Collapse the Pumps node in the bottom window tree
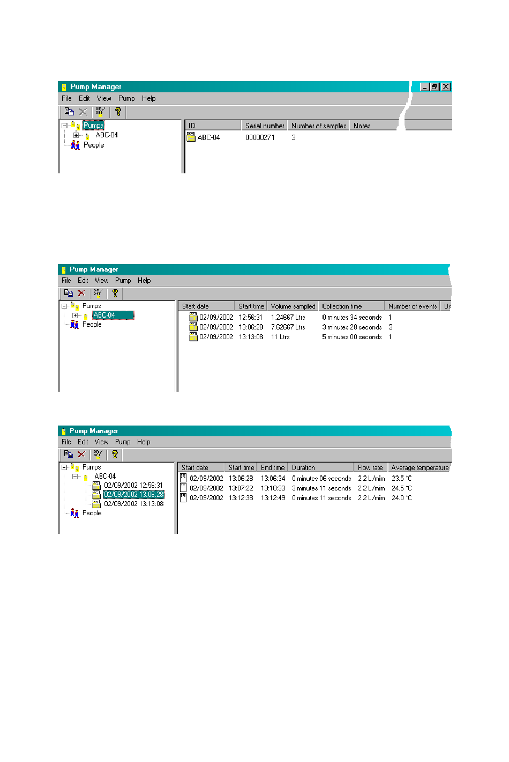The image size is (509, 762). tap(64, 467)
